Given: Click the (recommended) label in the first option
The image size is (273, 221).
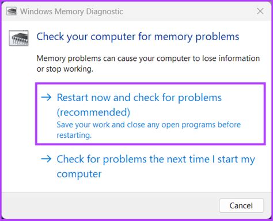Looking at the screenshot, I should tap(93, 112).
